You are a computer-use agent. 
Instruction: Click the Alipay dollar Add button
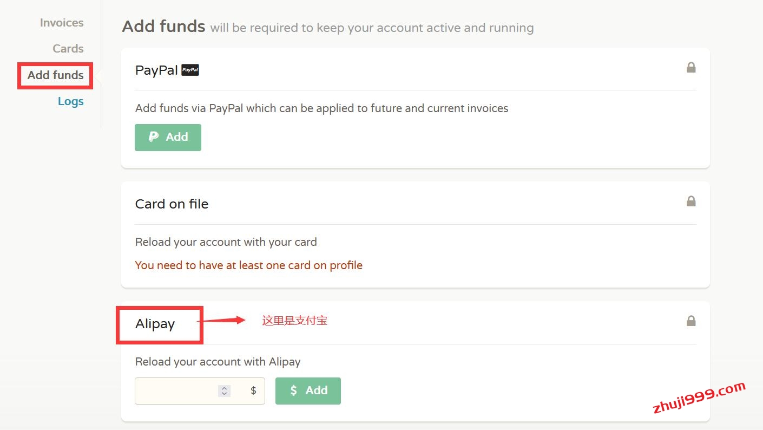click(308, 391)
